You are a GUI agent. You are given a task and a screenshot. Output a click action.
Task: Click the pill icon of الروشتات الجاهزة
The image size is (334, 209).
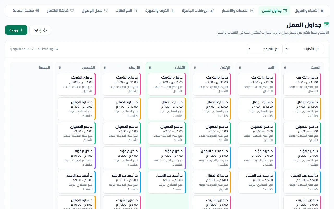(x=212, y=11)
